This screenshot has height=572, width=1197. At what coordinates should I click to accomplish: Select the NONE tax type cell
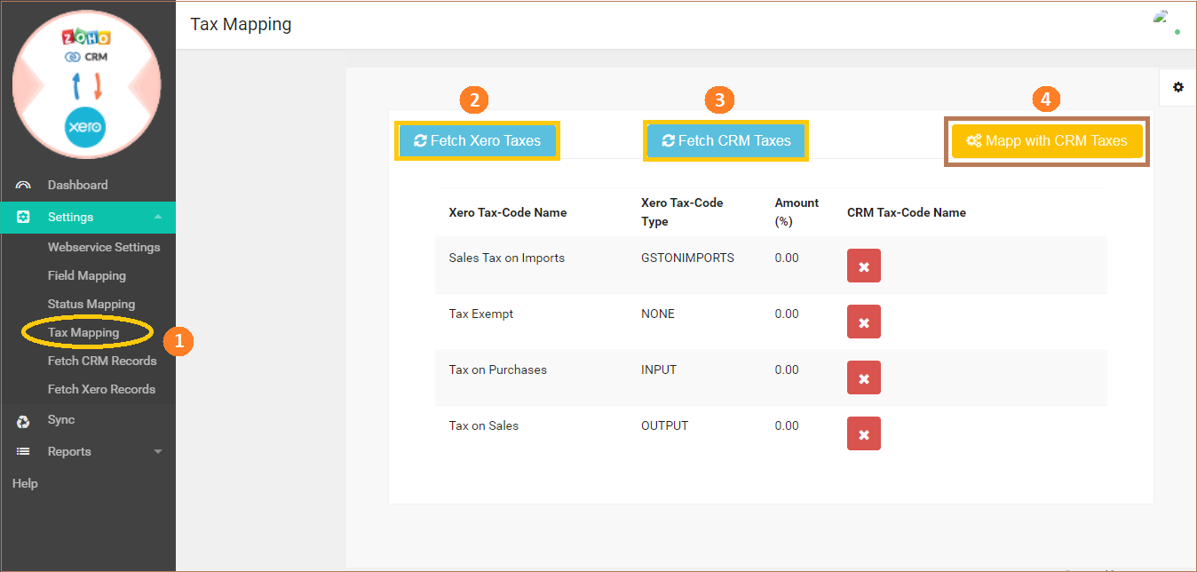click(658, 314)
